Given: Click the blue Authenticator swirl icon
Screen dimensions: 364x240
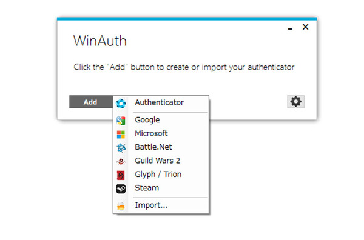Looking at the screenshot, I should (121, 104).
